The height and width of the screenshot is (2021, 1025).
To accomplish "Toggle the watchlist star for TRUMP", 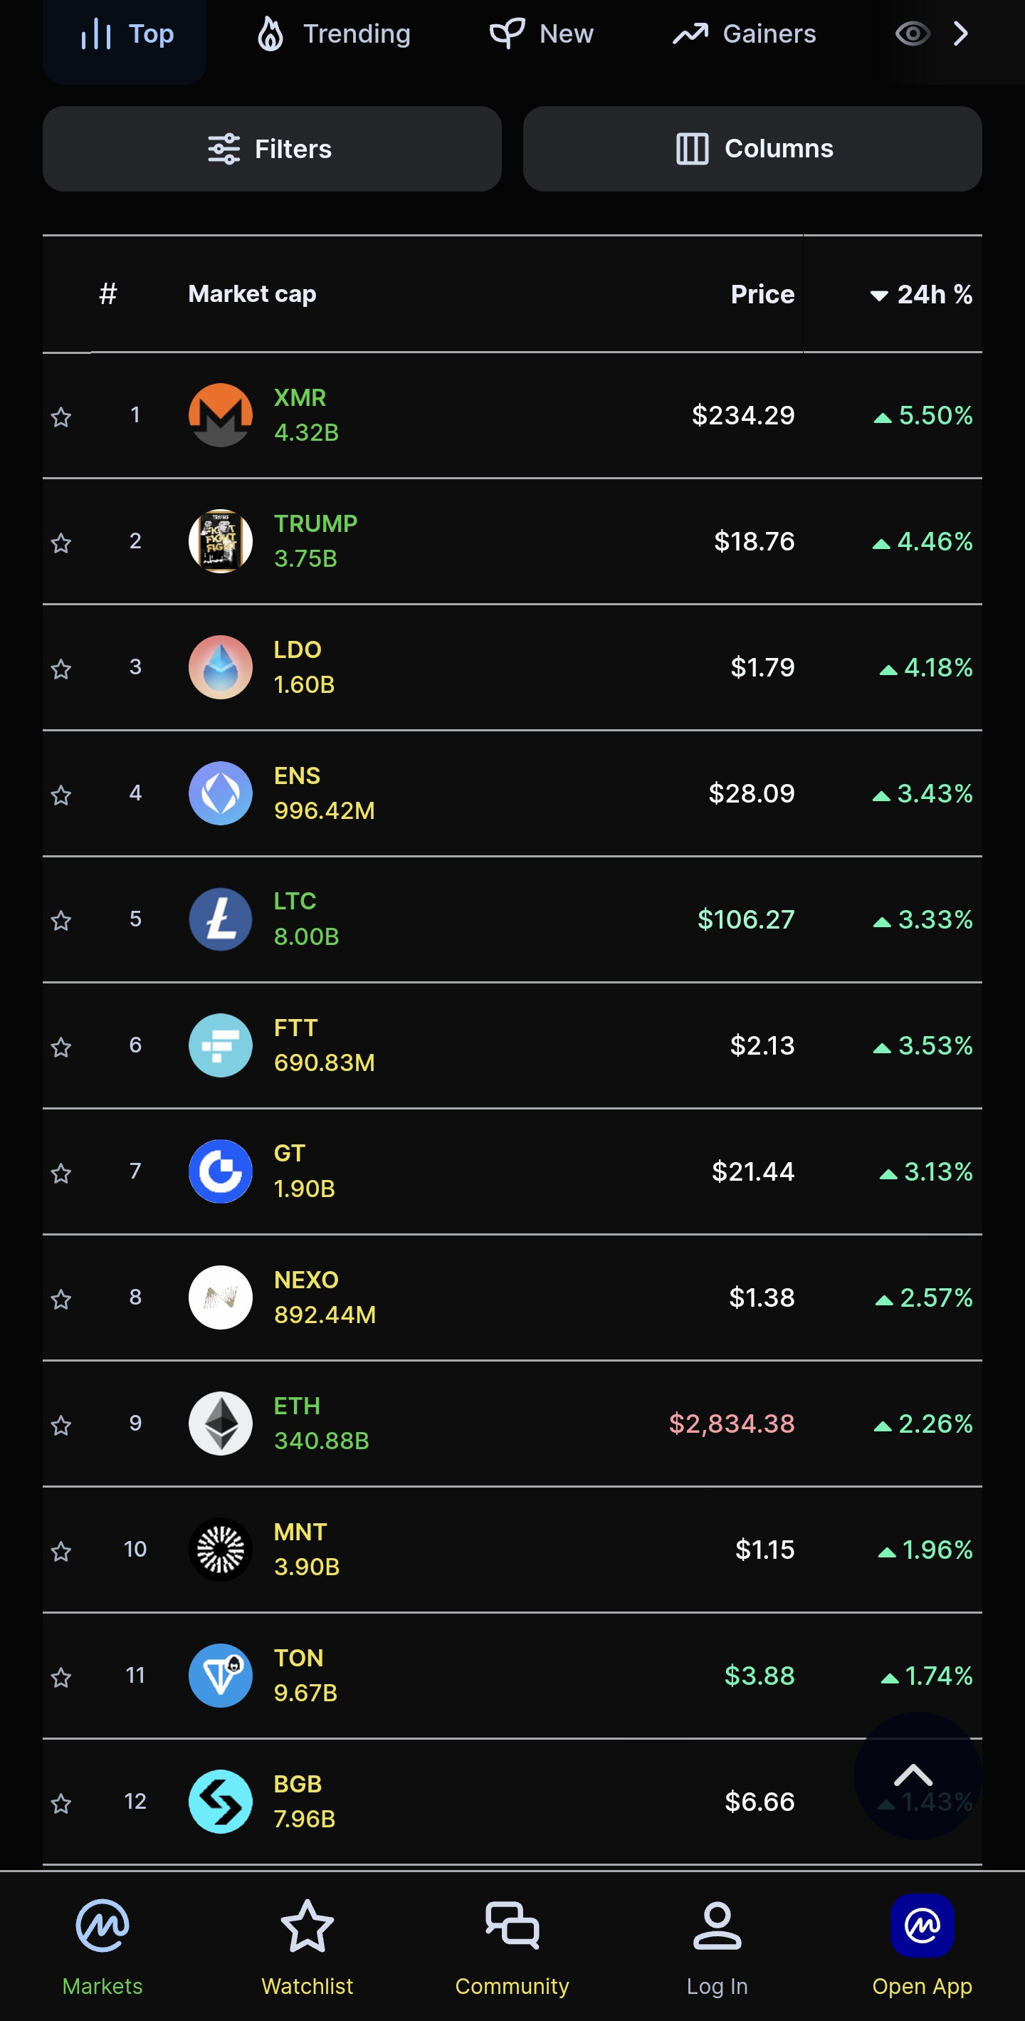I will pos(61,543).
